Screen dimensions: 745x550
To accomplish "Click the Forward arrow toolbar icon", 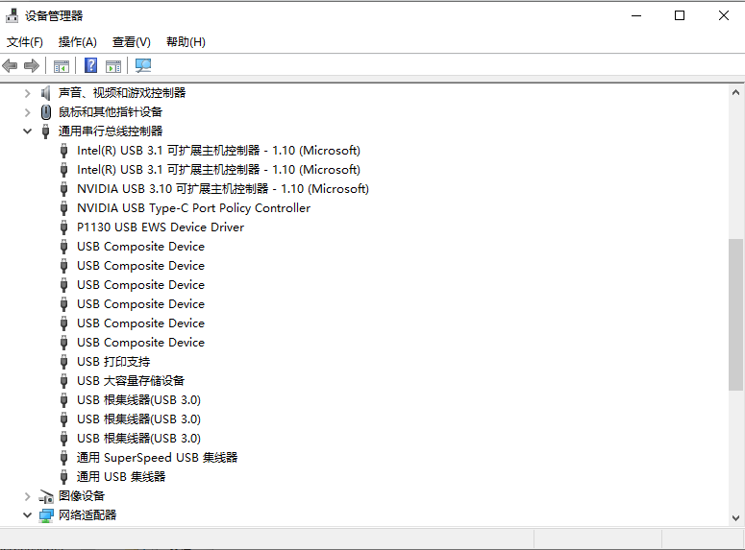I will point(32,66).
